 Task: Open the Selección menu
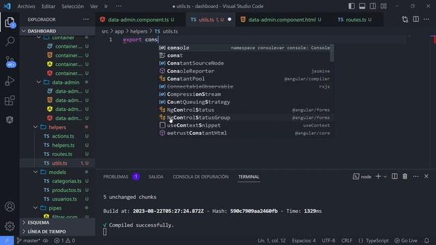click(x=72, y=6)
